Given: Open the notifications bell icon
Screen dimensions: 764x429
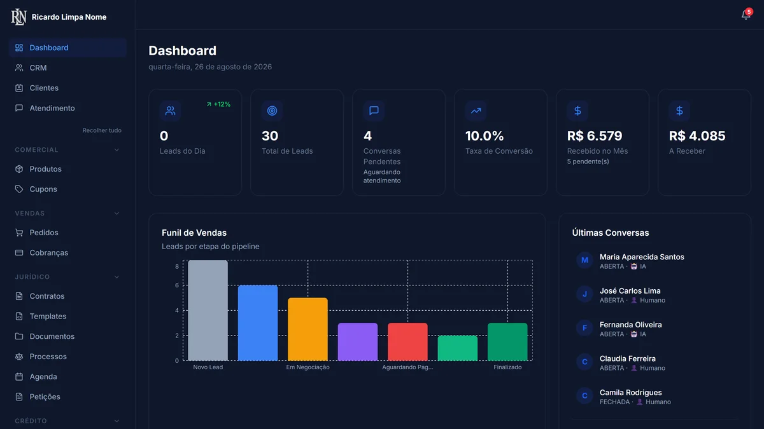Looking at the screenshot, I should [746, 15].
